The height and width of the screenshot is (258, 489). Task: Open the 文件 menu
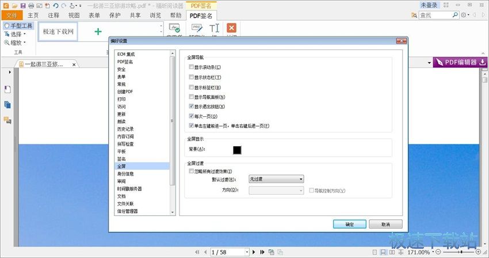pyautogui.click(x=12, y=16)
